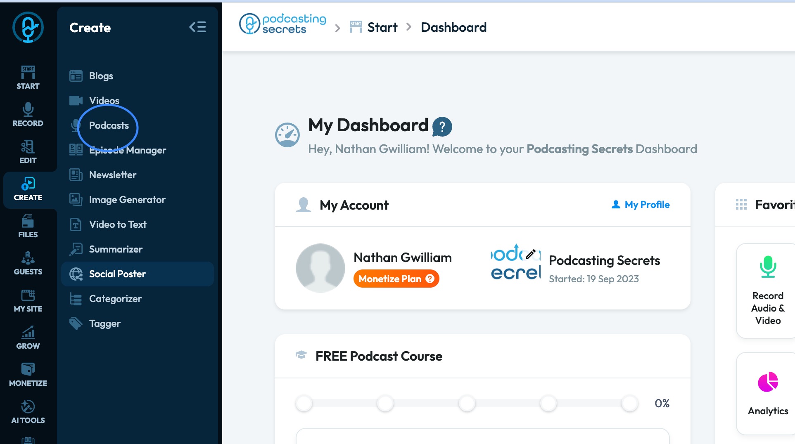Open Podcasts in the Create menu

(137, 125)
